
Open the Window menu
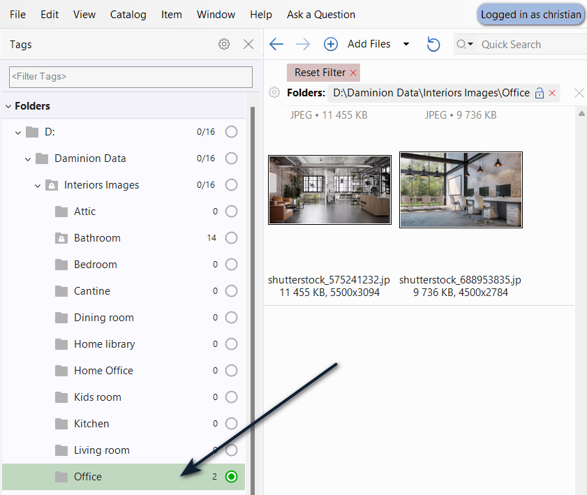pyautogui.click(x=216, y=15)
